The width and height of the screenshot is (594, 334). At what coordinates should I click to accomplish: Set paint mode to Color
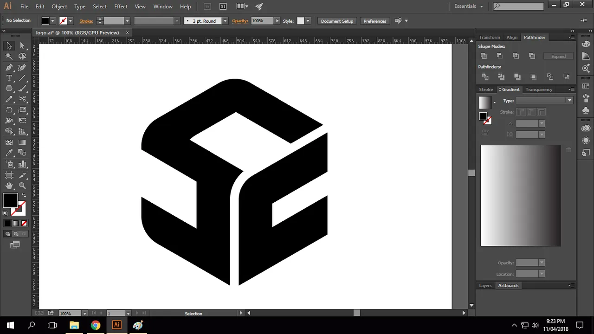(x=7, y=224)
